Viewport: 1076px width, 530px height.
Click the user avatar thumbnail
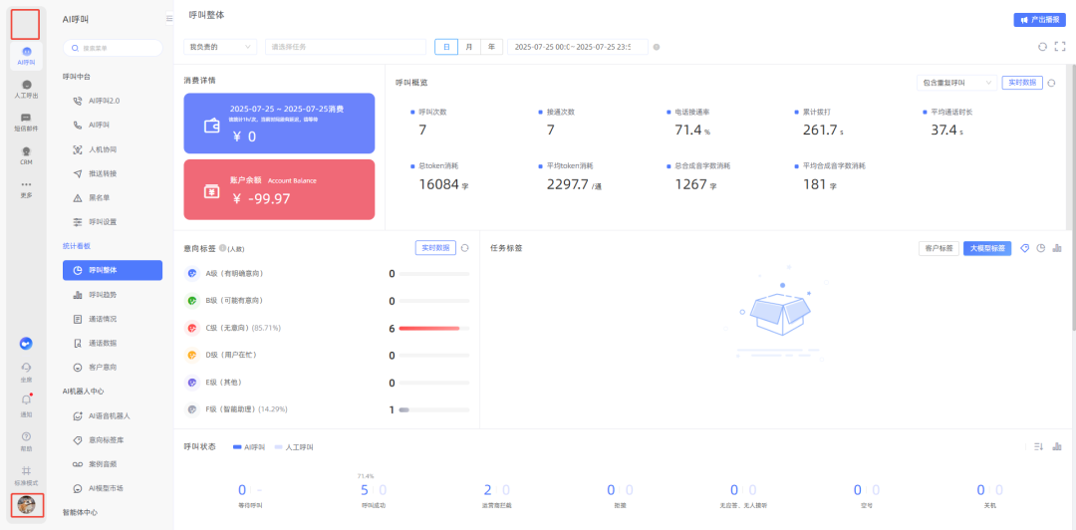(x=27, y=505)
